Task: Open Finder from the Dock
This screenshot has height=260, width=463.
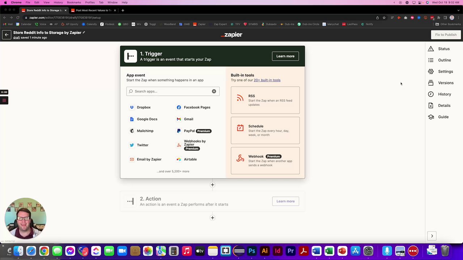Action: [18, 251]
